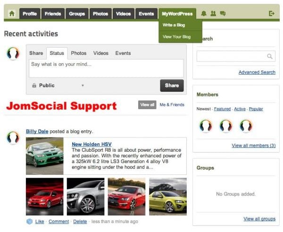Click the status message text box
The height and width of the screenshot is (232, 283).
106,68
